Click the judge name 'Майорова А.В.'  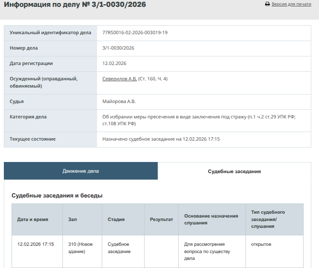click(119, 102)
